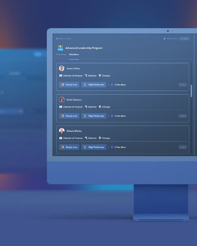Image resolution: width=197 pixels, height=246 pixels.
Task: Click Chicago location text for James Parker
Action: (106, 76)
